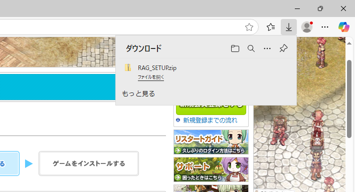Click the page vertical scrollbar thumb
This screenshot has width=355, height=192.
click(x=349, y=99)
